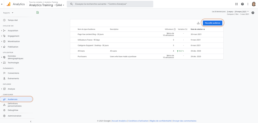
Task: Open the three-dot more options menu
Action: coord(248,4)
